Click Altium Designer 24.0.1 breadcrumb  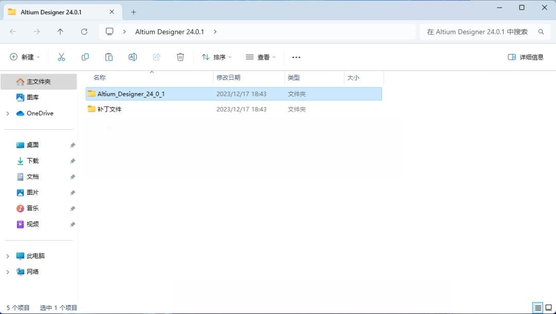coord(169,32)
